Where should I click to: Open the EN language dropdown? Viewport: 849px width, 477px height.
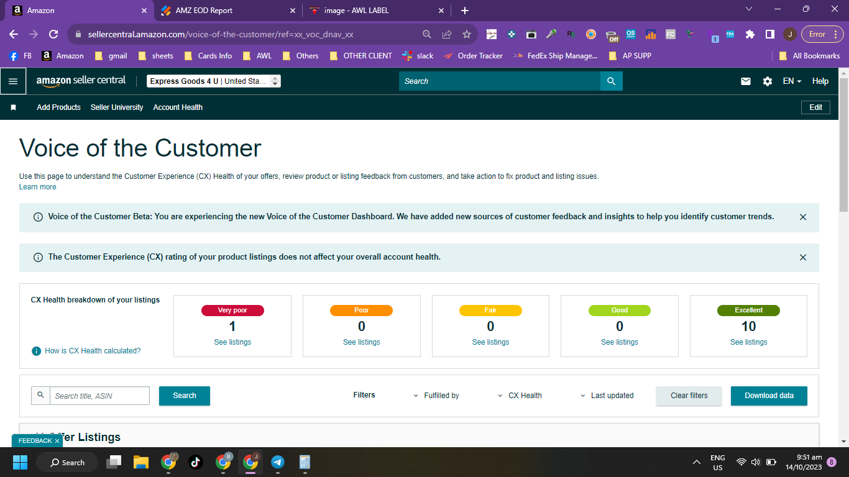click(x=792, y=81)
